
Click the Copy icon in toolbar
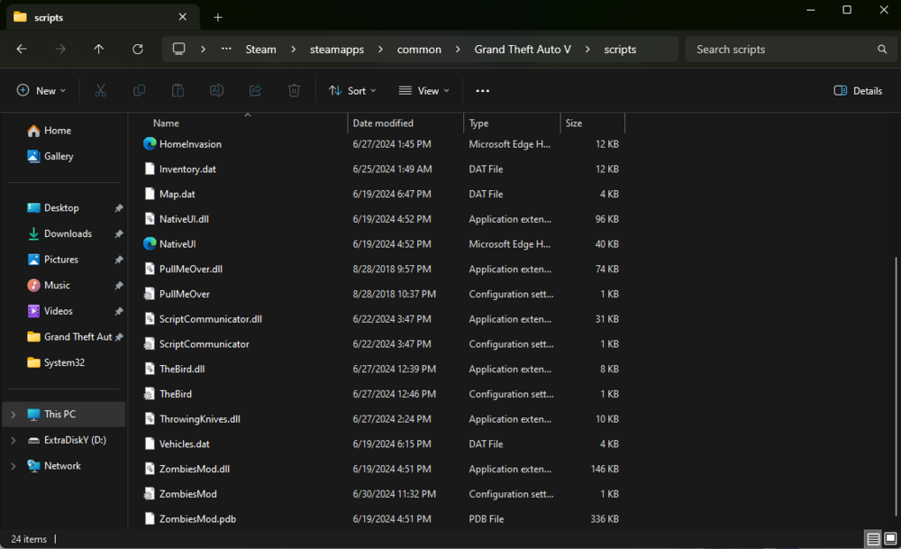coord(140,91)
